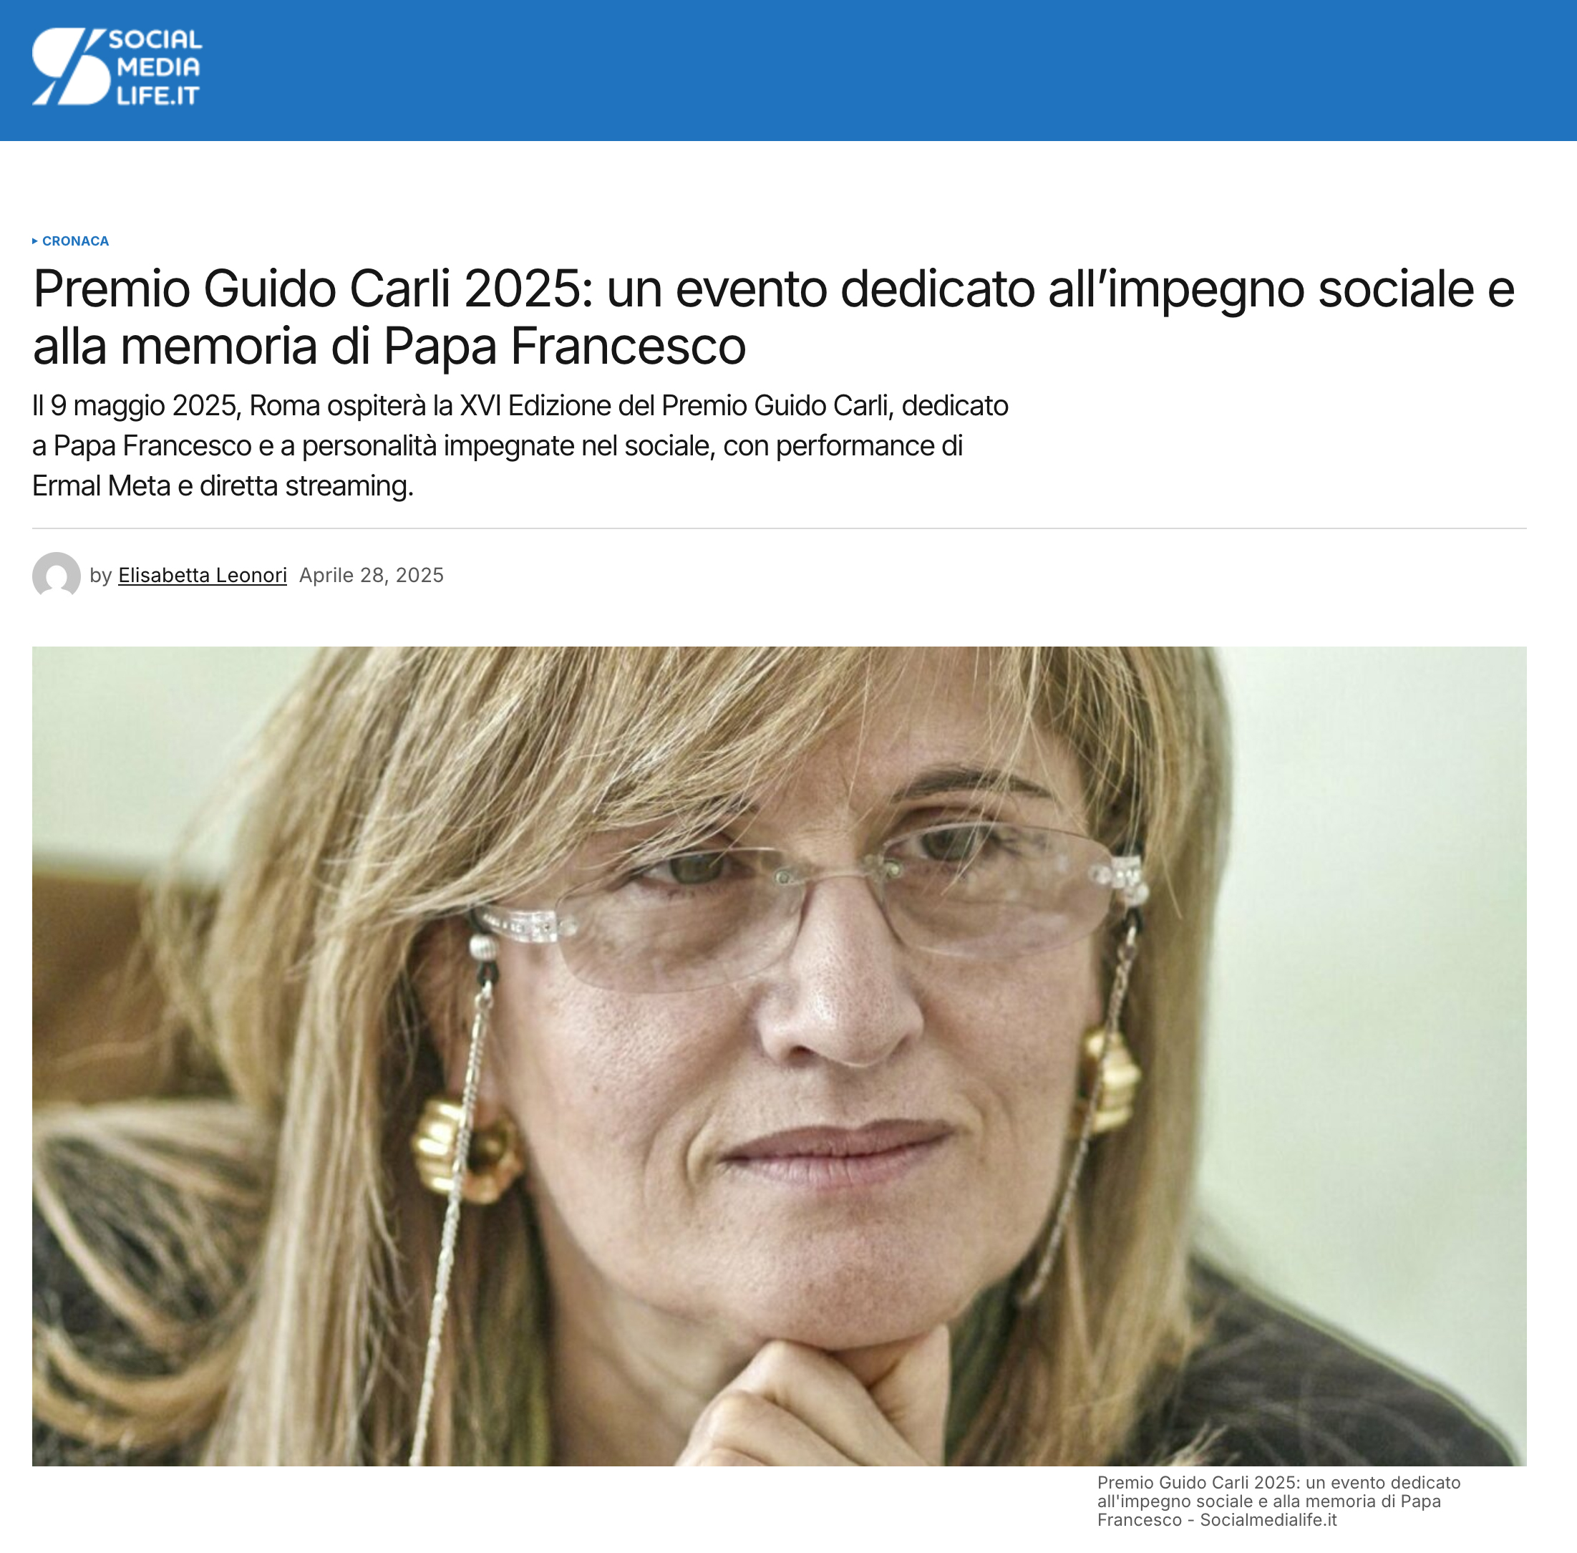1577x1553 pixels.
Task: Click the gray author avatar icon
Action: coord(57,575)
